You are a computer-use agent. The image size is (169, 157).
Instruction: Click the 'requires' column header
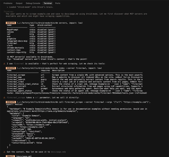tap(45, 70)
